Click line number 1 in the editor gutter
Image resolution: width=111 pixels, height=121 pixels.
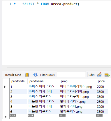(x=10, y=4)
